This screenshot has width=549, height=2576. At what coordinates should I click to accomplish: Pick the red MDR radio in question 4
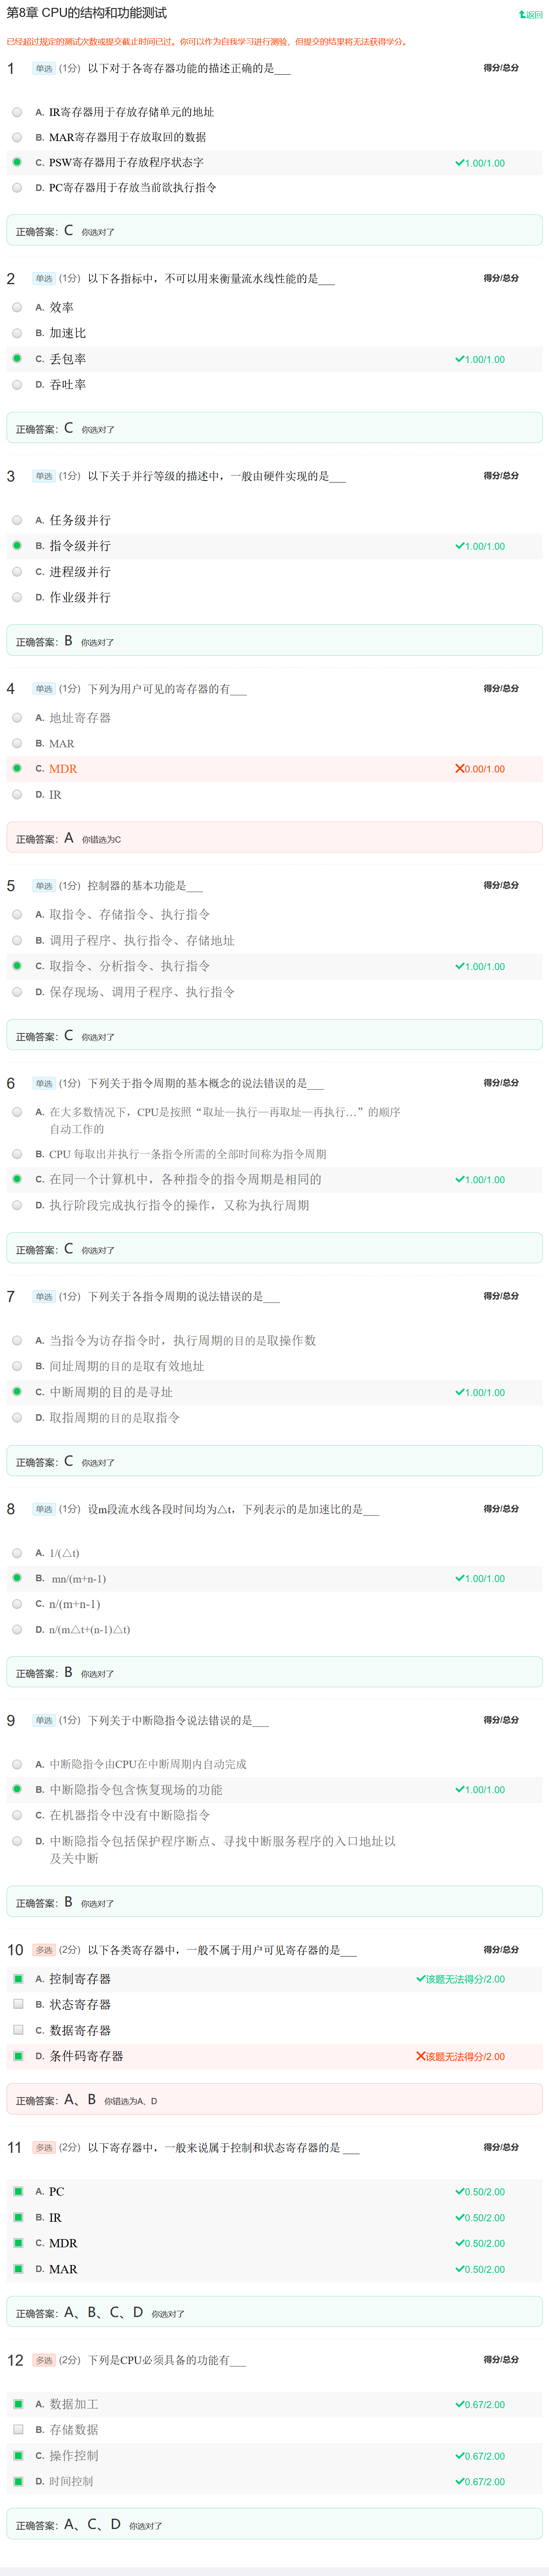17,768
